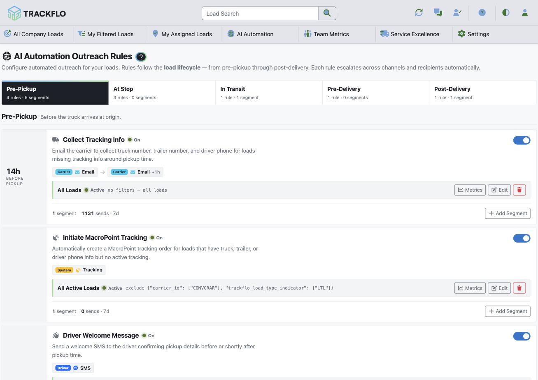Add Segment to Collect Tracking Info rule

point(508,213)
